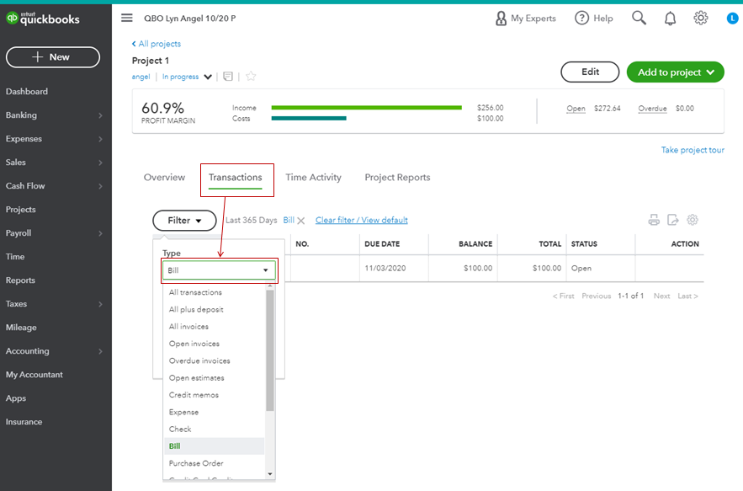Open customer angel link
This screenshot has height=491, width=743.
[141, 77]
